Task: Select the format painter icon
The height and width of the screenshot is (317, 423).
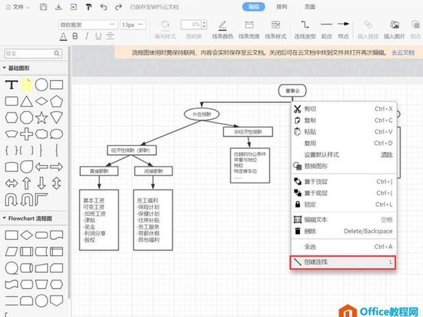Action: (88, 7)
